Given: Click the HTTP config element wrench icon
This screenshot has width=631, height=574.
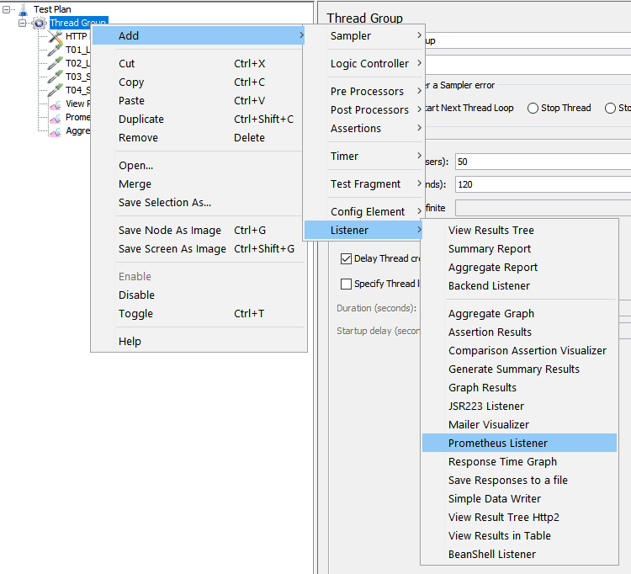Looking at the screenshot, I should click(x=56, y=37).
